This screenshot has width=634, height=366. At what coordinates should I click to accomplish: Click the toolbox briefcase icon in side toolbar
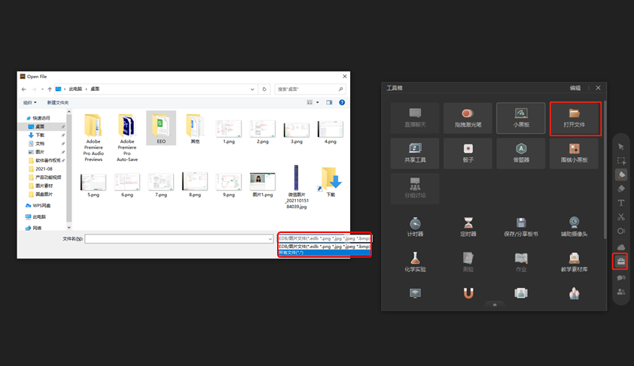(x=620, y=262)
